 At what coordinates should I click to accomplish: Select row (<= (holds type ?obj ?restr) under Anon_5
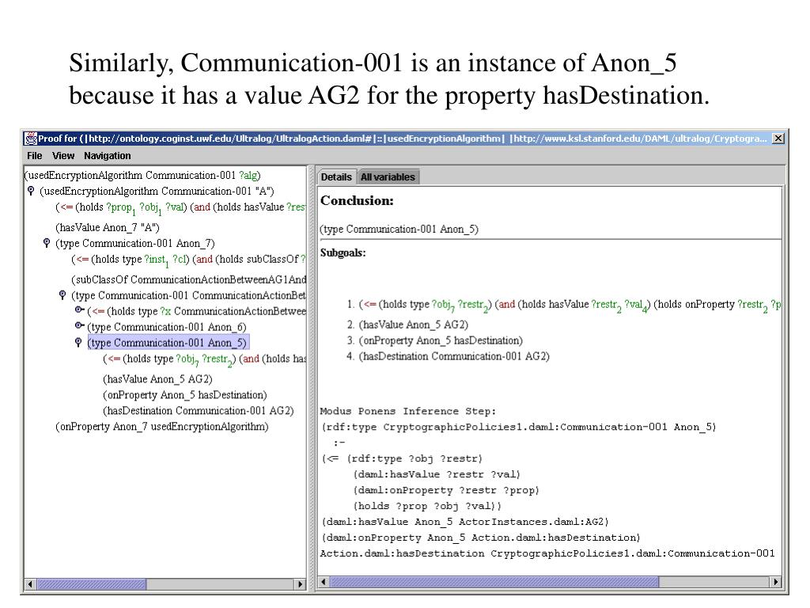coord(205,359)
